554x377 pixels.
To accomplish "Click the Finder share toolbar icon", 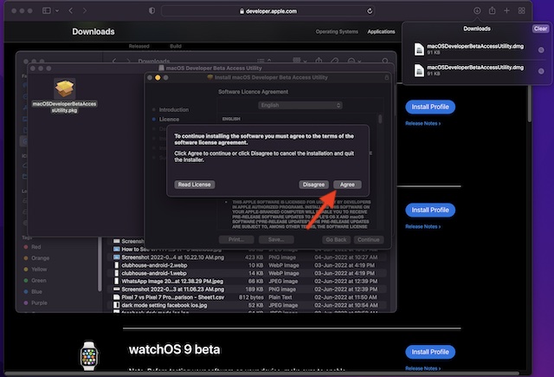I will coord(319,61).
